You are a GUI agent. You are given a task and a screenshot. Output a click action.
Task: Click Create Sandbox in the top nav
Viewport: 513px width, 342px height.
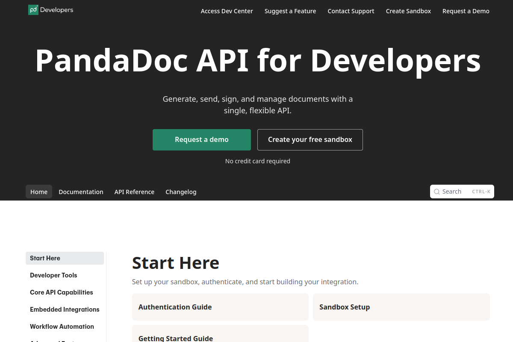pos(408,11)
